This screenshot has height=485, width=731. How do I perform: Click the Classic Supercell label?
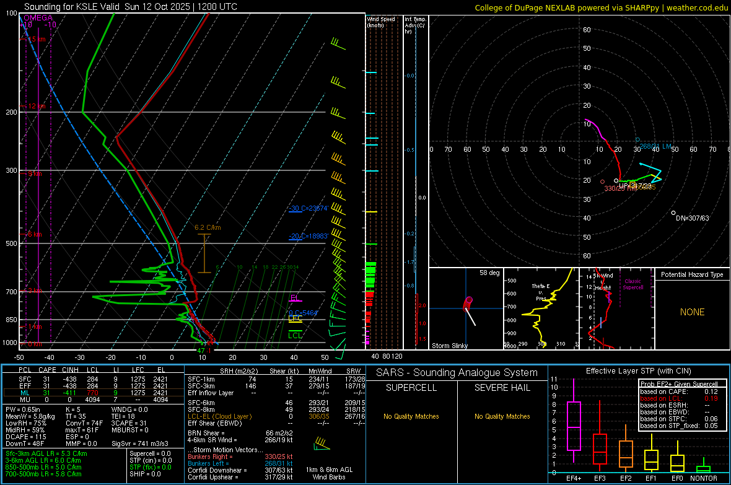tap(633, 284)
